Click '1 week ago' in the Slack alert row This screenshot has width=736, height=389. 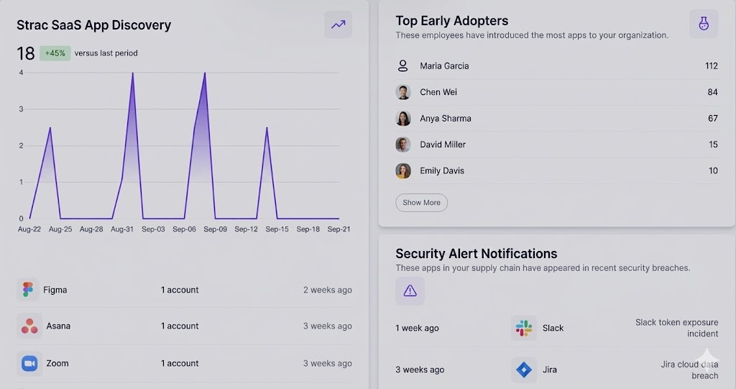tap(417, 328)
